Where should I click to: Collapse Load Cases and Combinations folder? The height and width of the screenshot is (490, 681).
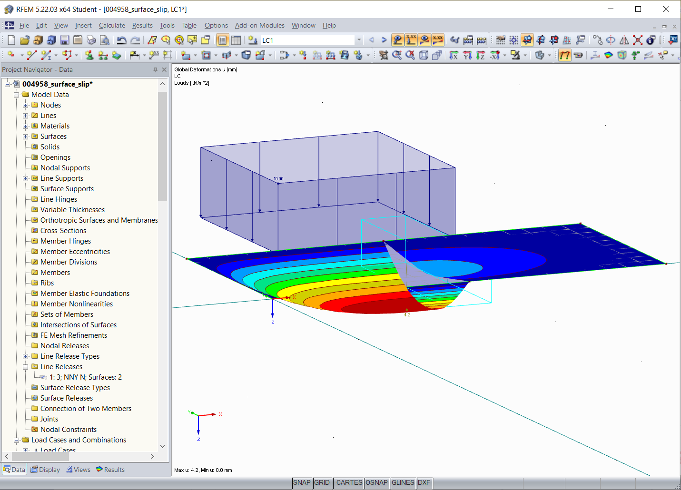16,440
